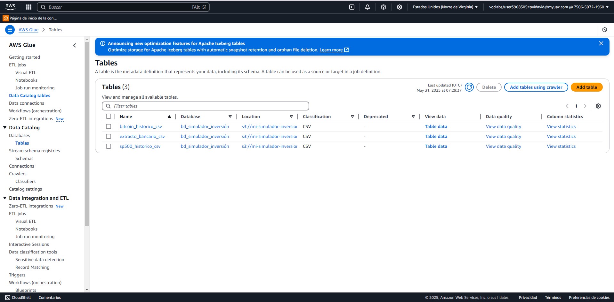Open the help question mark menu

(384, 7)
